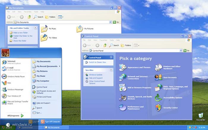This screenshot has width=208, height=130.
Task: Open User Accounts category
Action: 166,77
